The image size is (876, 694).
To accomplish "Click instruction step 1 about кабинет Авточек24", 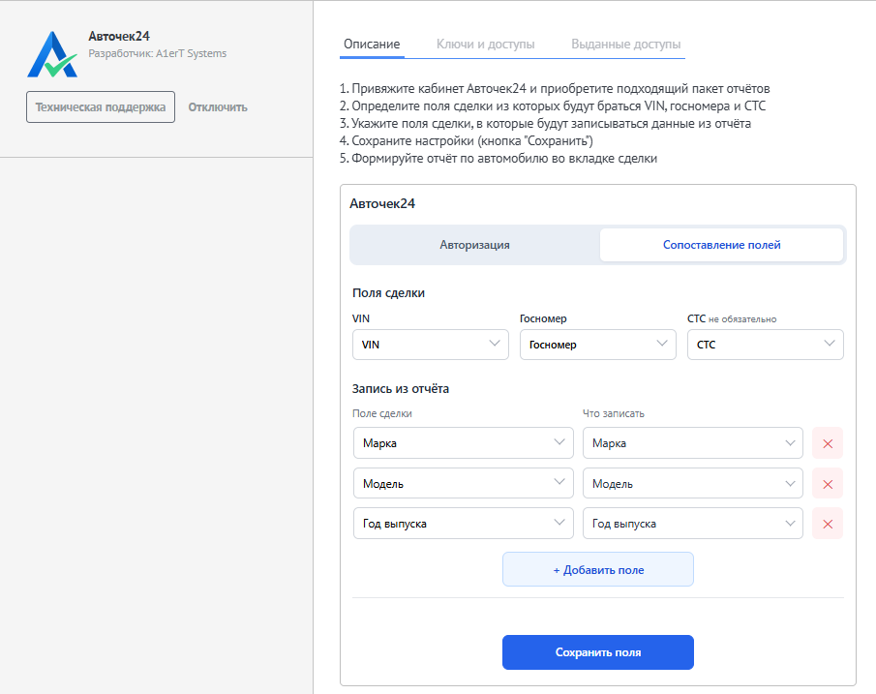I will tap(555, 89).
